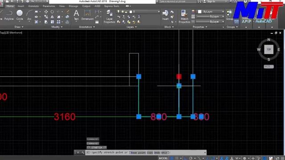
Task: Toggle grid display in status bar
Action: pos(172,158)
